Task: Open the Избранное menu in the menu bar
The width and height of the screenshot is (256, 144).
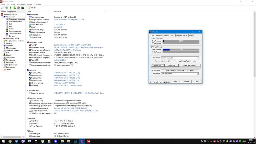Action: (22, 4)
